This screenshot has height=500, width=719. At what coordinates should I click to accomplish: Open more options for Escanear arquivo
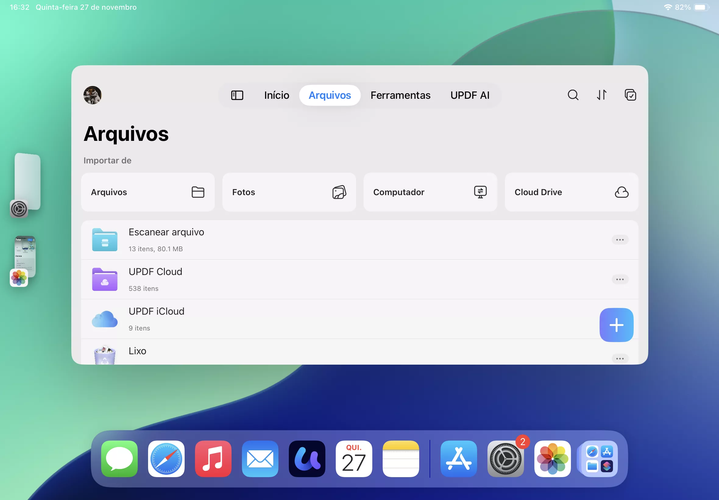[x=619, y=240]
